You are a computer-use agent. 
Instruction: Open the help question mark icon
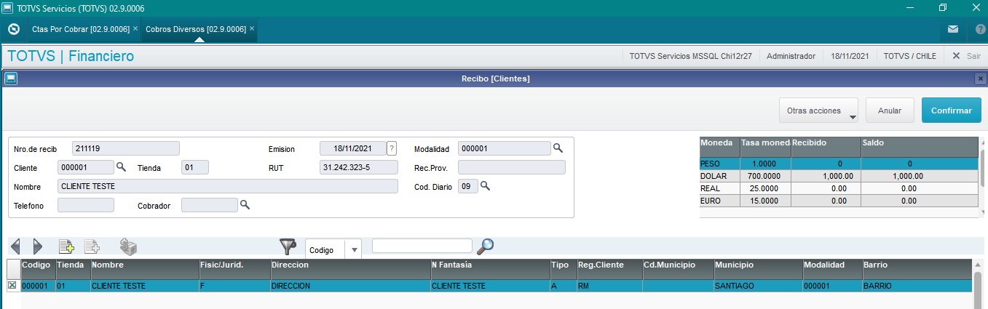(x=980, y=30)
